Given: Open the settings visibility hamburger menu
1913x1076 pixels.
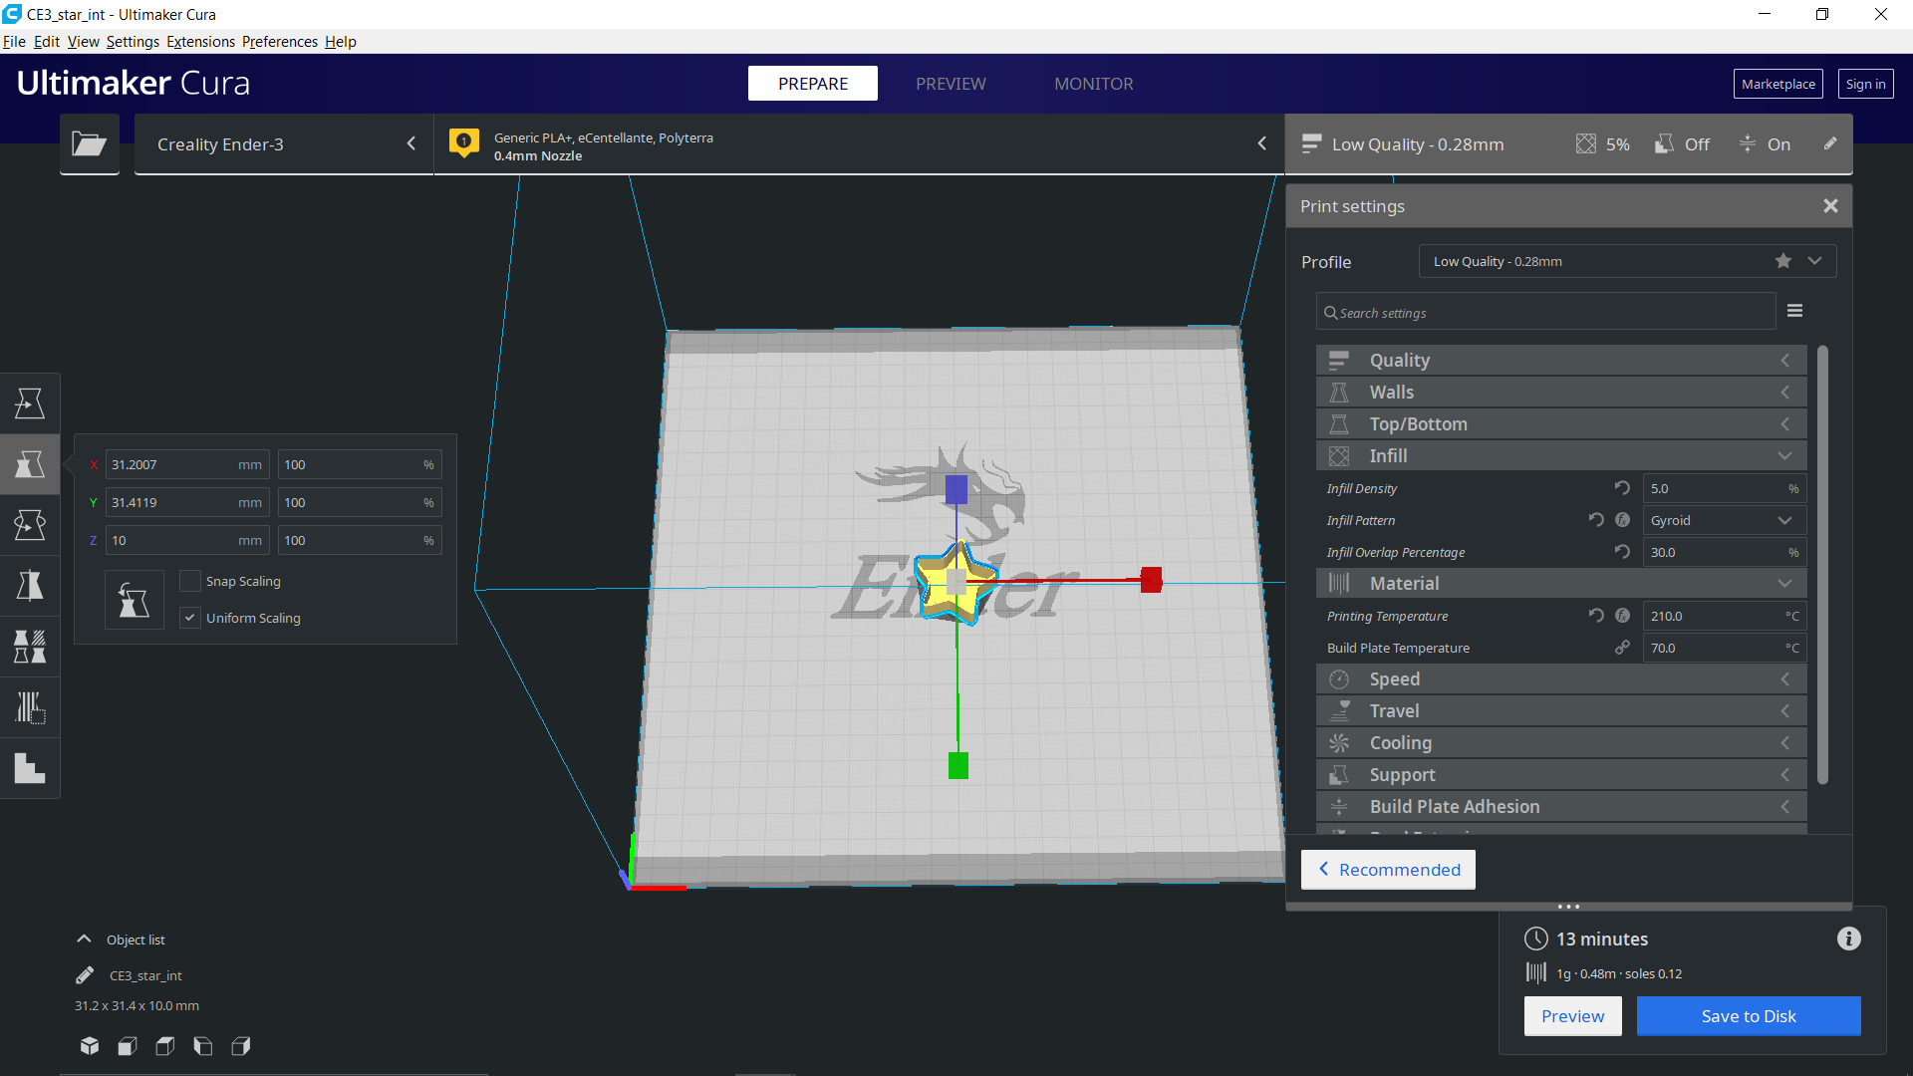Looking at the screenshot, I should (1794, 311).
